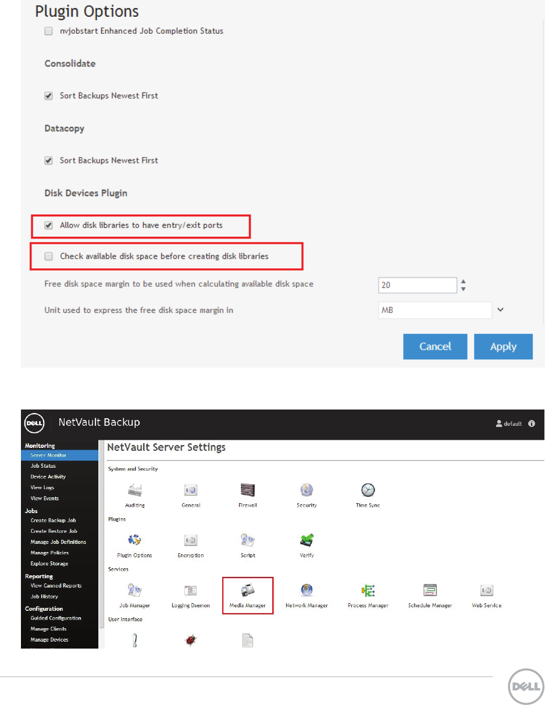Open Explore Storage link
This screenshot has height=705, width=545.
click(x=49, y=564)
